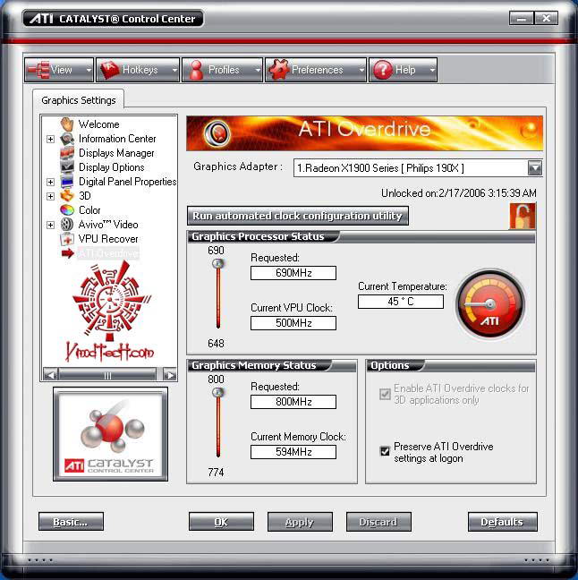The height and width of the screenshot is (580, 578).
Task: Select VPU Recover in the tree
Action: (x=108, y=239)
